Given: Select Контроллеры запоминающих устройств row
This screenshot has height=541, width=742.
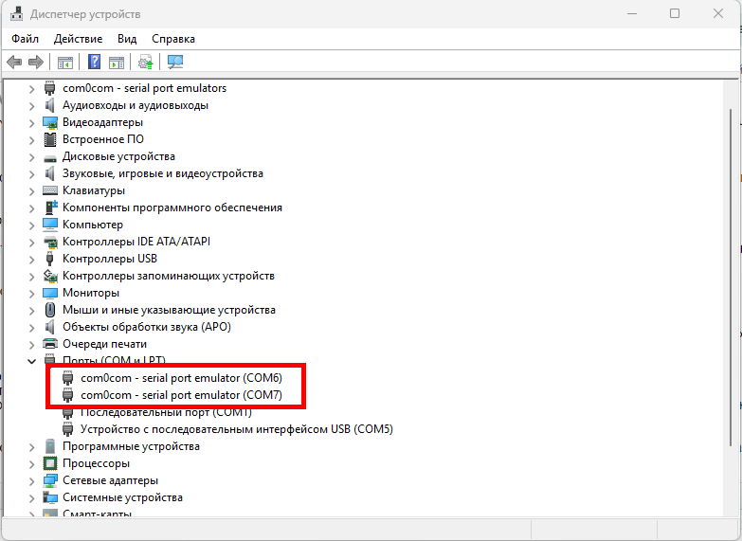Looking at the screenshot, I should pyautogui.click(x=169, y=276).
